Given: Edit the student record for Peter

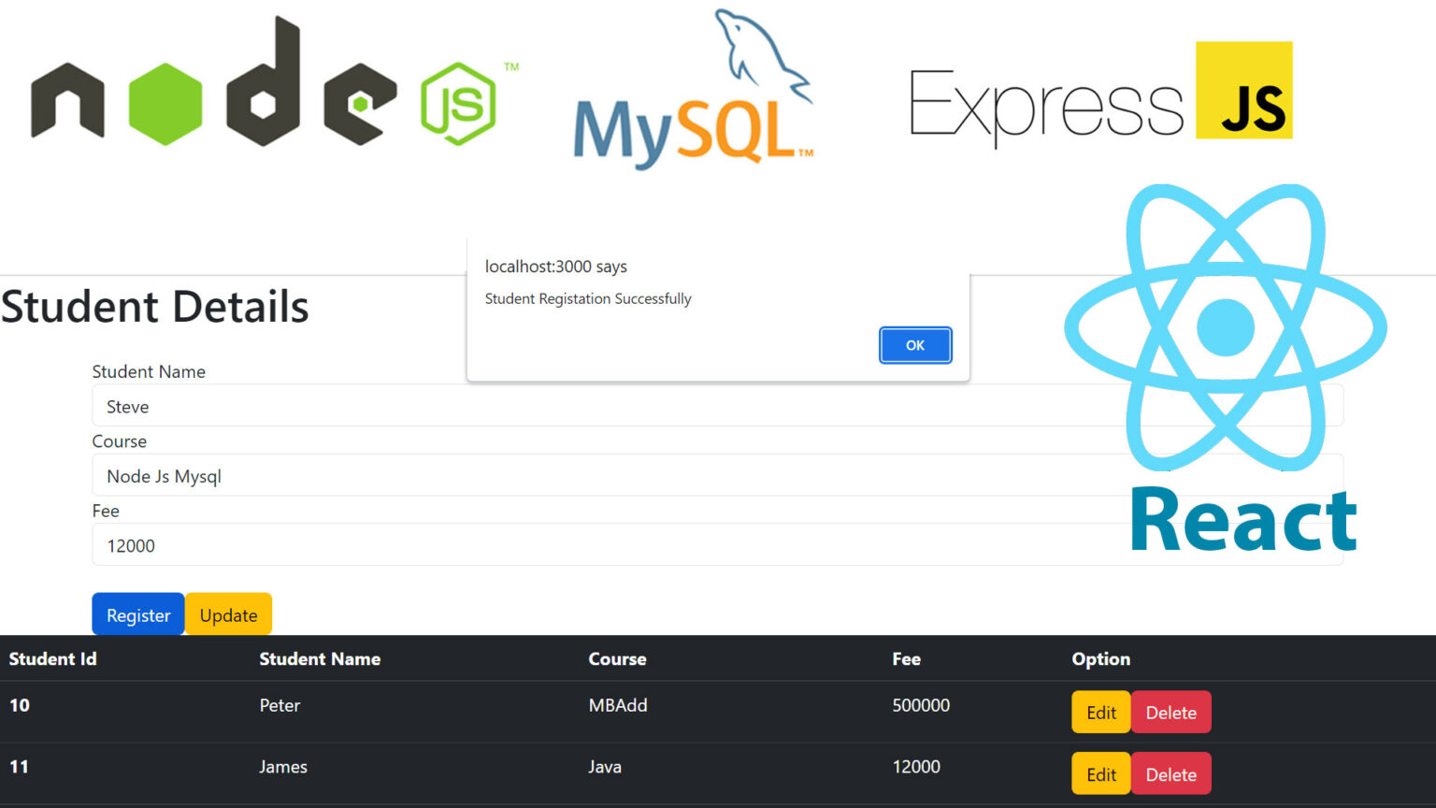Looking at the screenshot, I should click(x=1100, y=712).
